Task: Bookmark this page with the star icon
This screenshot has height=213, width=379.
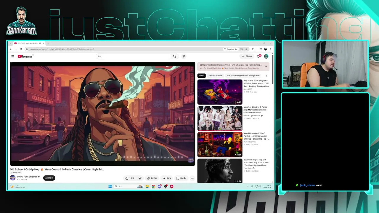Action: pyautogui.click(x=246, y=49)
